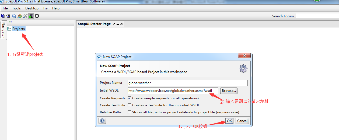Click the help question mark icon in dialog
This screenshot has height=140, width=339.
102,121
